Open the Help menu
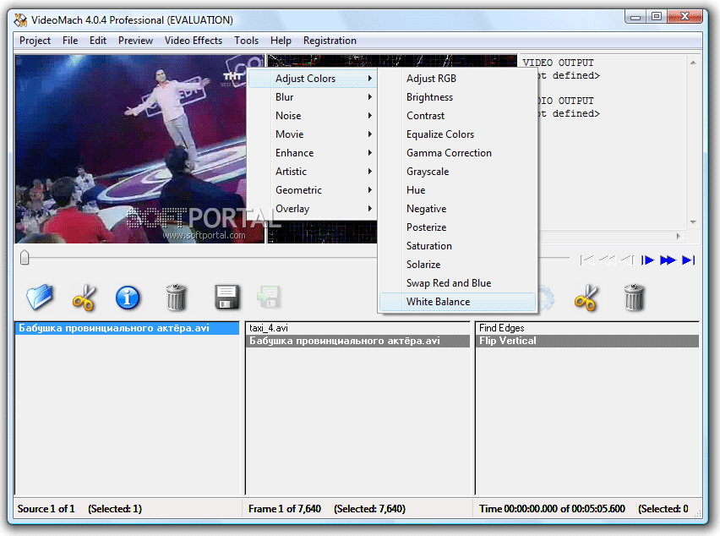The height and width of the screenshot is (536, 720). click(281, 41)
